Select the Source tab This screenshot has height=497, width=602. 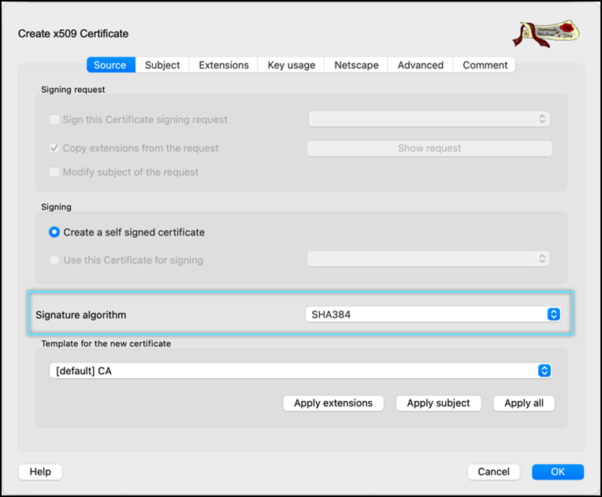click(x=110, y=65)
